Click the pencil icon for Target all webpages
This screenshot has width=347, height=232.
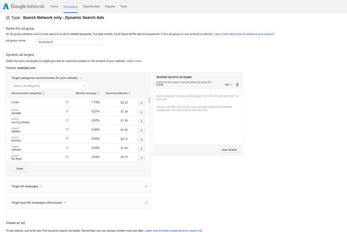pos(146,186)
